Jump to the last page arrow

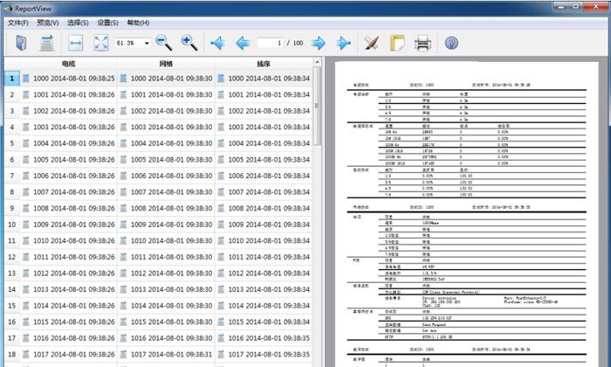[x=344, y=43]
